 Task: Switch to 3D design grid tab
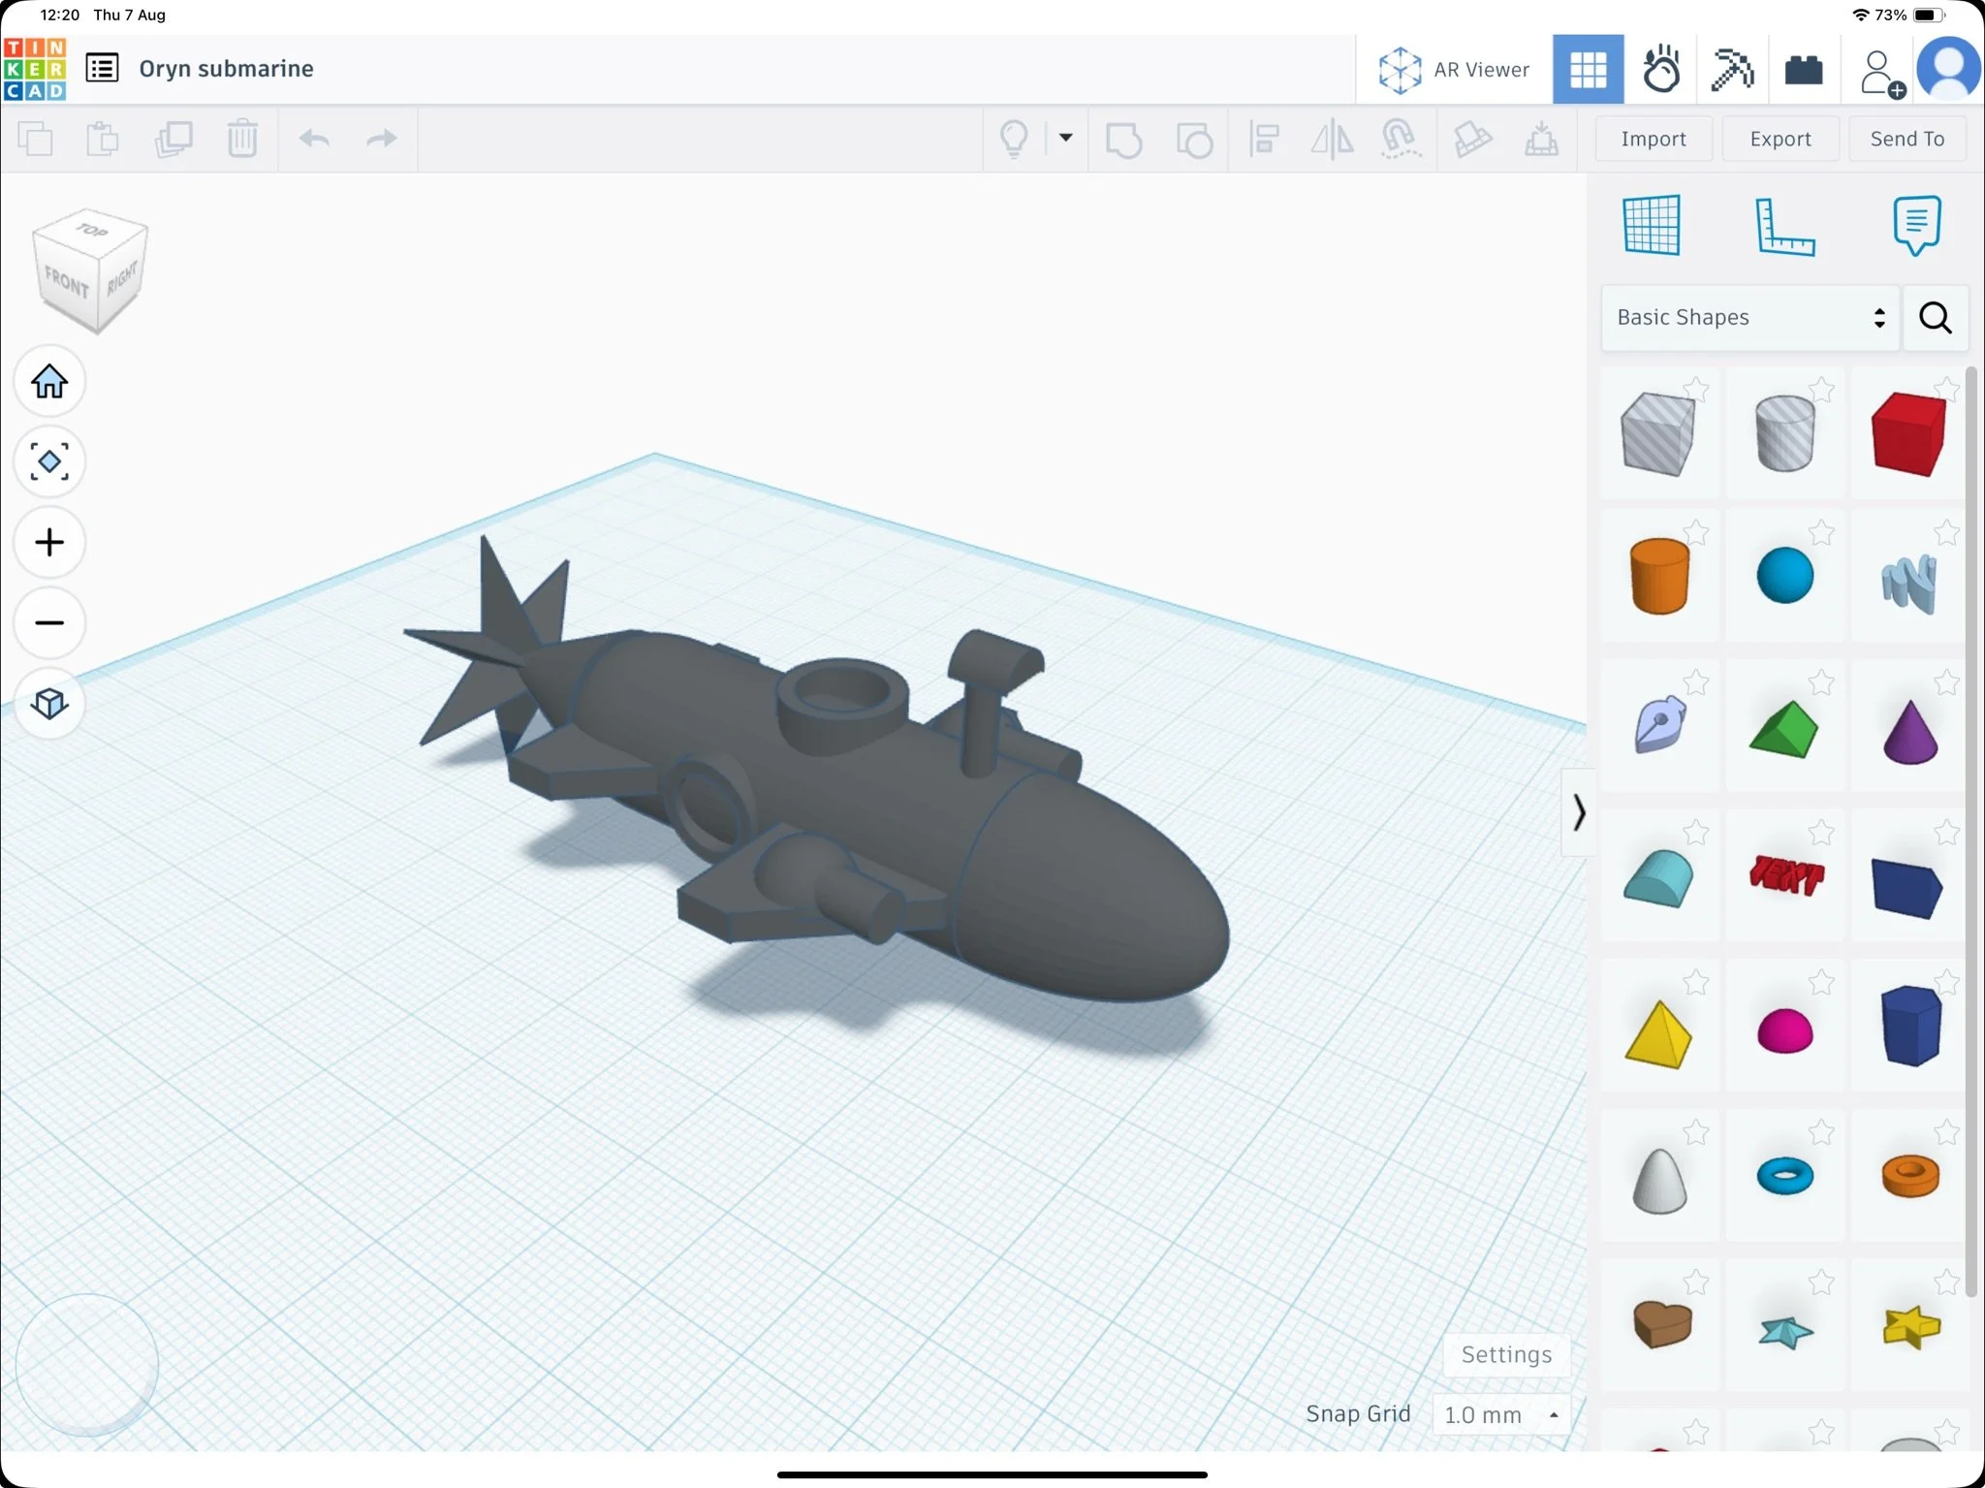(1588, 69)
